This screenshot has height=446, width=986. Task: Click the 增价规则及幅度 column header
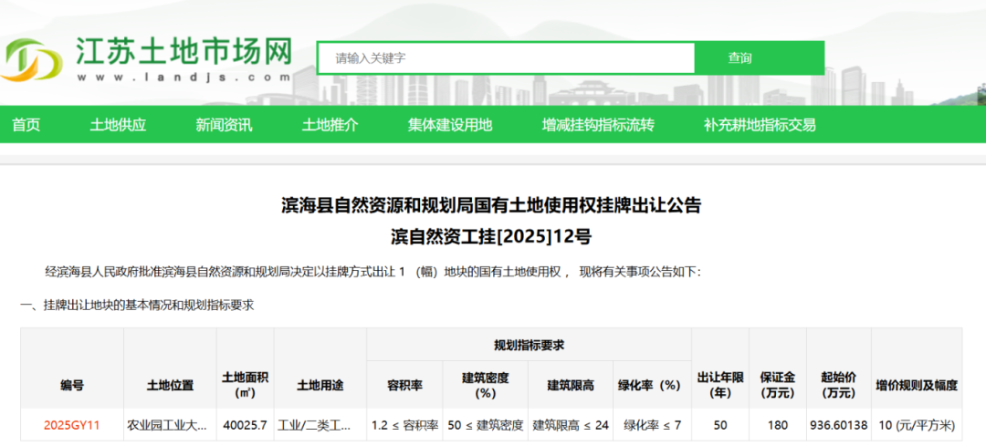[x=917, y=385]
